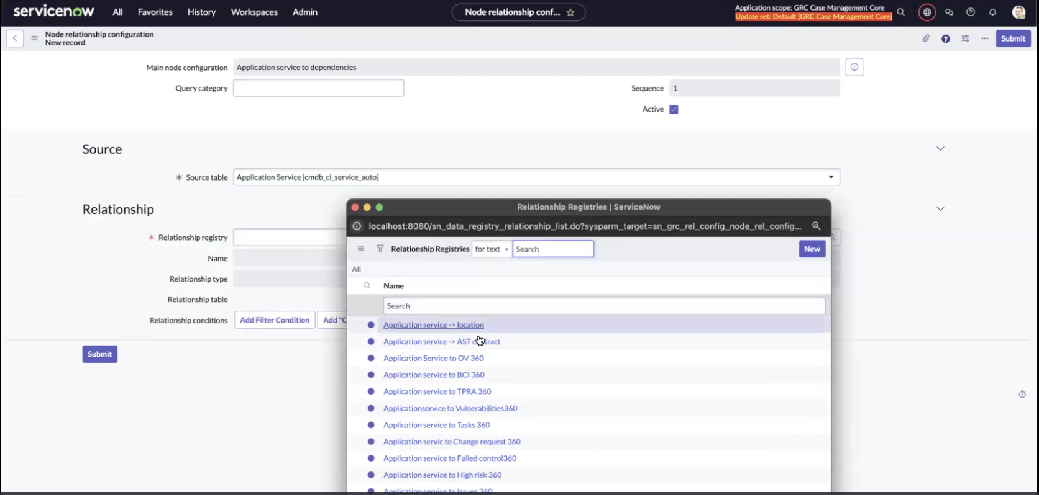
Task: Click site info icon in popup address bar
Action: (x=357, y=226)
